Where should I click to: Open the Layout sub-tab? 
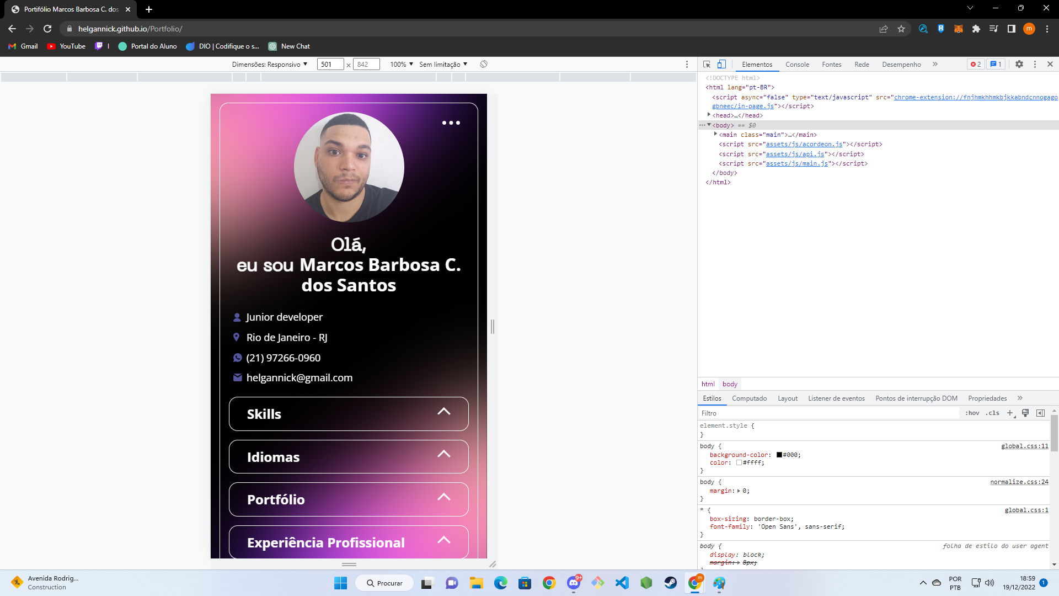tap(787, 398)
